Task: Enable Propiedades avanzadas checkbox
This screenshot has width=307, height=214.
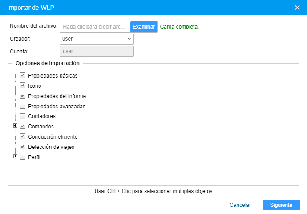Action: [x=23, y=106]
